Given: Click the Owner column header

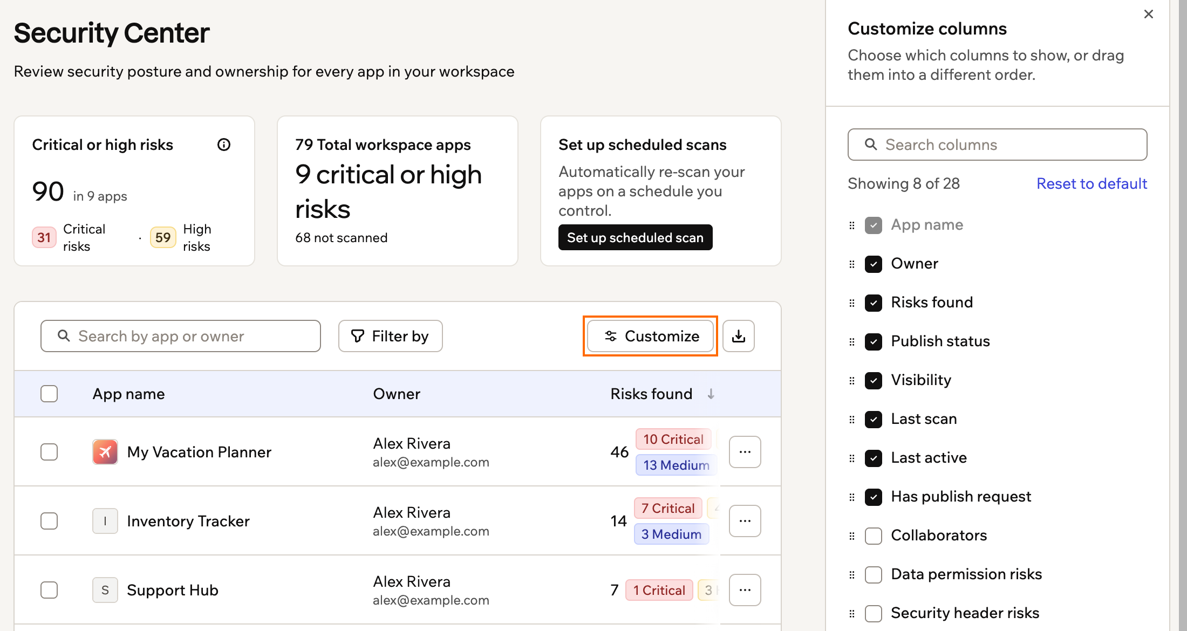Looking at the screenshot, I should tap(397, 394).
